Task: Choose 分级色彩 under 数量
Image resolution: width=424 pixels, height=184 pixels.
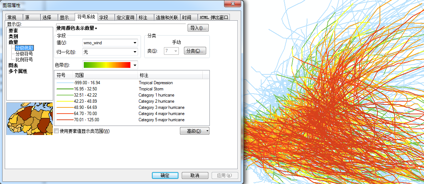Action: 24,48
